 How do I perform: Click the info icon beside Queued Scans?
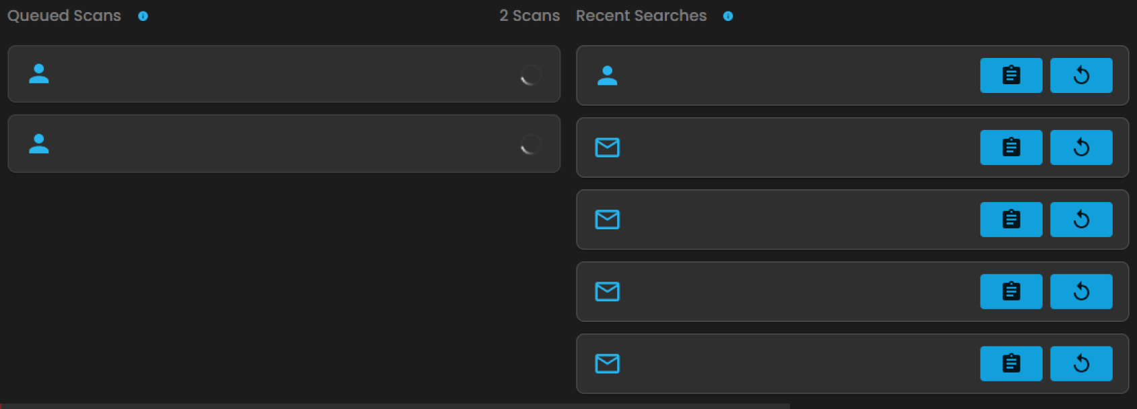coord(143,16)
